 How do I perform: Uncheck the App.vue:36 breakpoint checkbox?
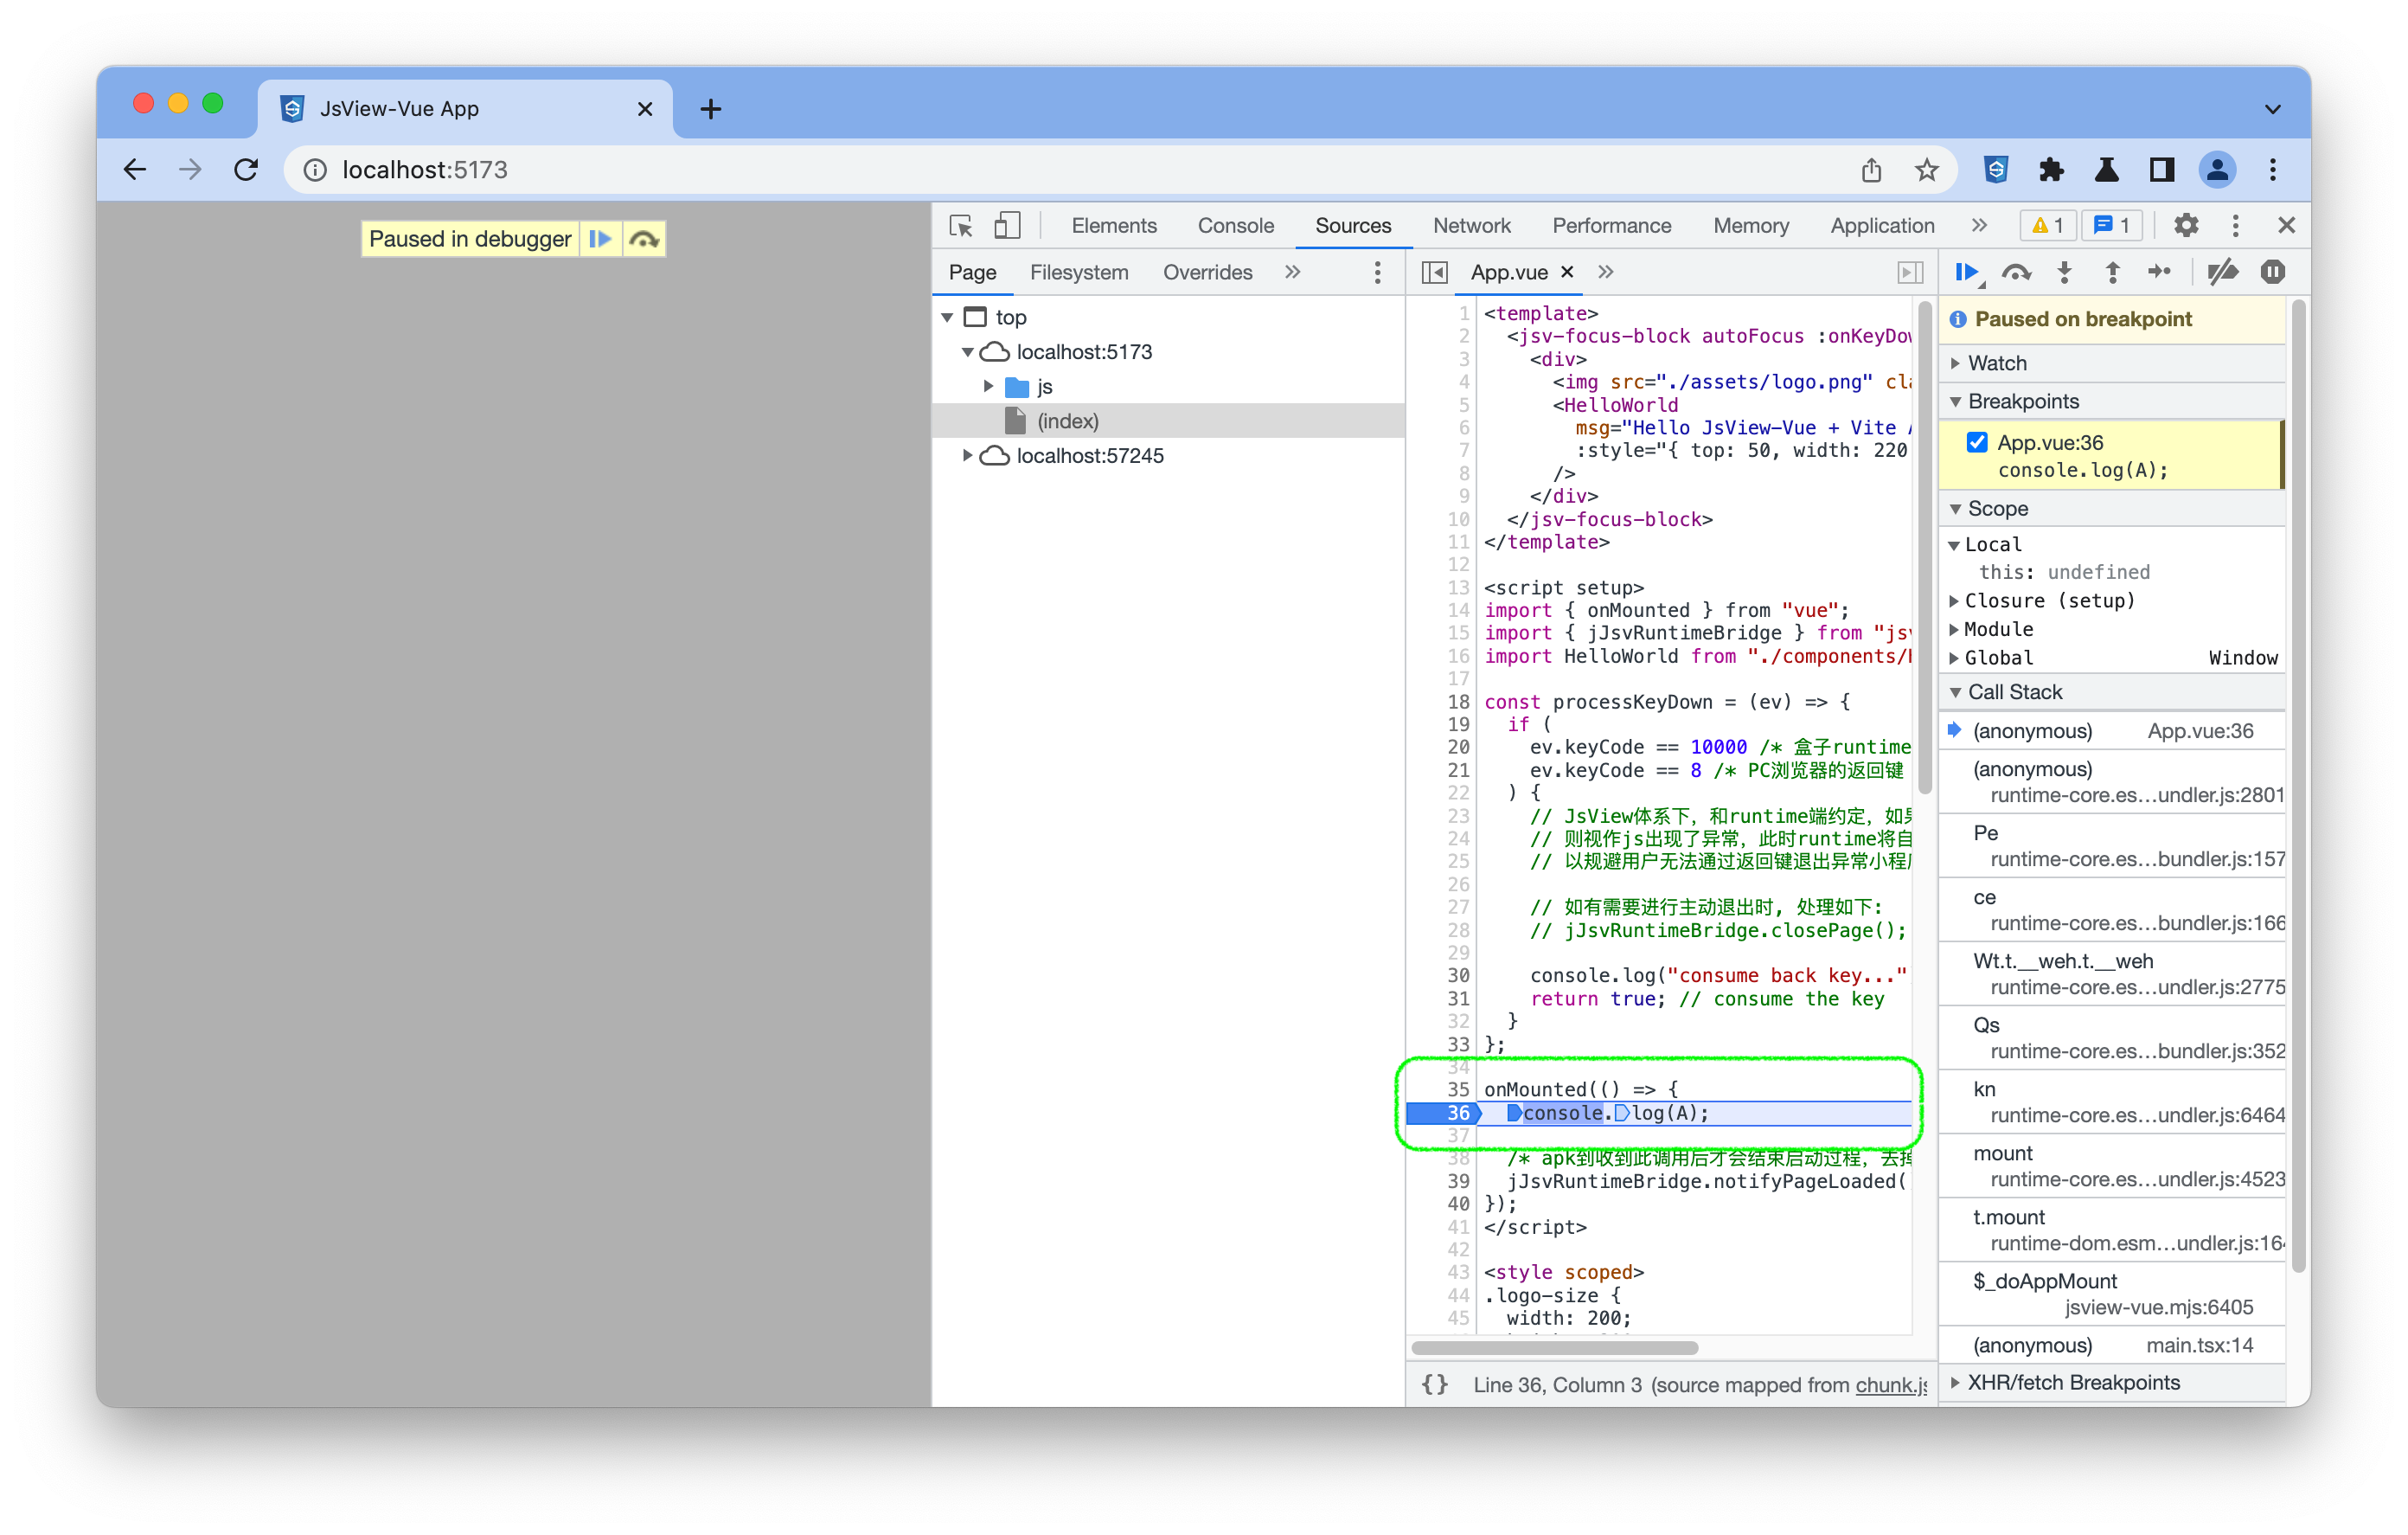pyautogui.click(x=1977, y=442)
